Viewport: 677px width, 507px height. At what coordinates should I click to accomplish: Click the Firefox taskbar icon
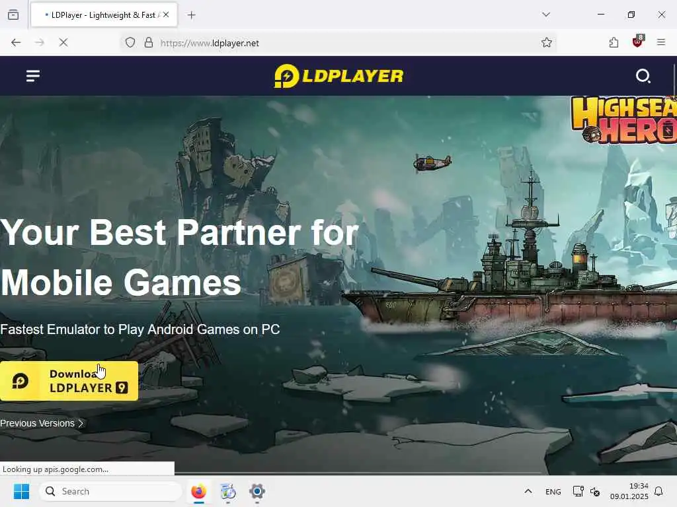coord(198,491)
